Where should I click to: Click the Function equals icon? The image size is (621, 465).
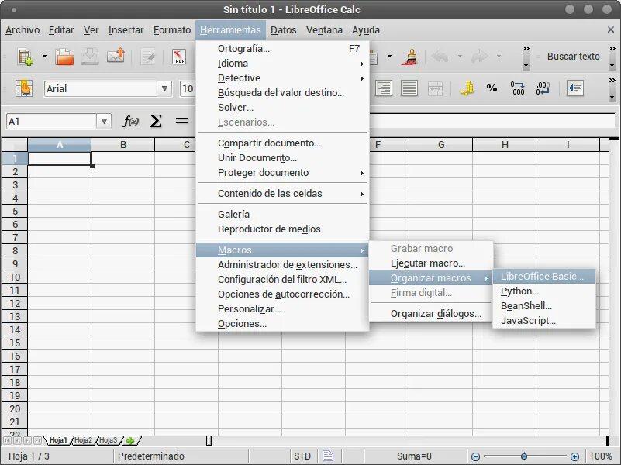pos(181,120)
